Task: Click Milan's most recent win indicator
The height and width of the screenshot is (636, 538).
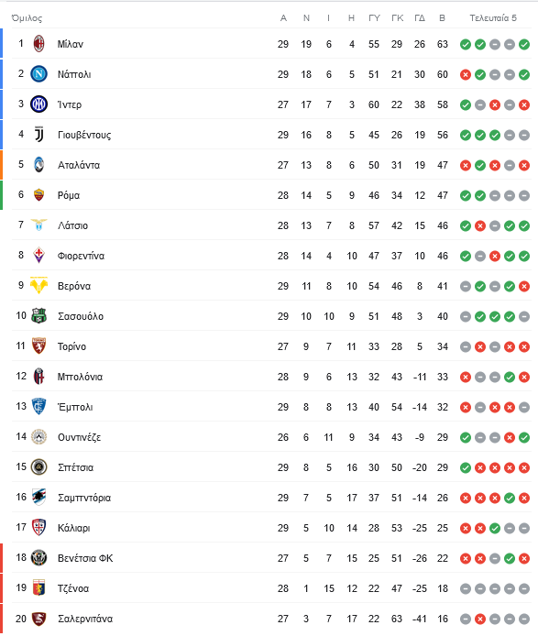Action: click(x=524, y=44)
